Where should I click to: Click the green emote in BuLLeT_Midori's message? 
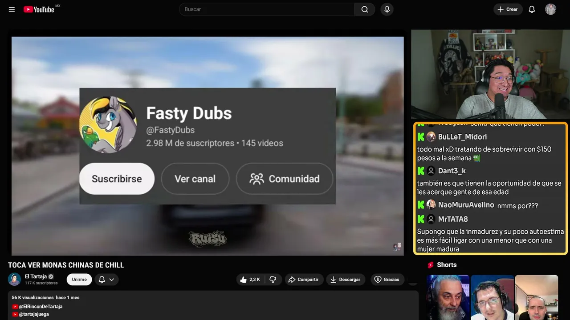coord(476,158)
